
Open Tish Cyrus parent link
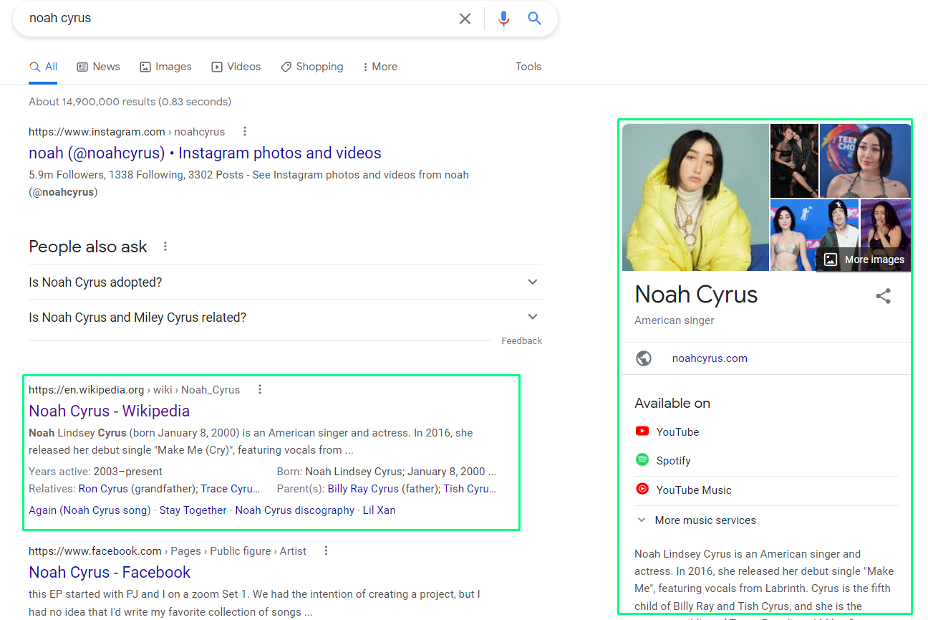pos(470,489)
